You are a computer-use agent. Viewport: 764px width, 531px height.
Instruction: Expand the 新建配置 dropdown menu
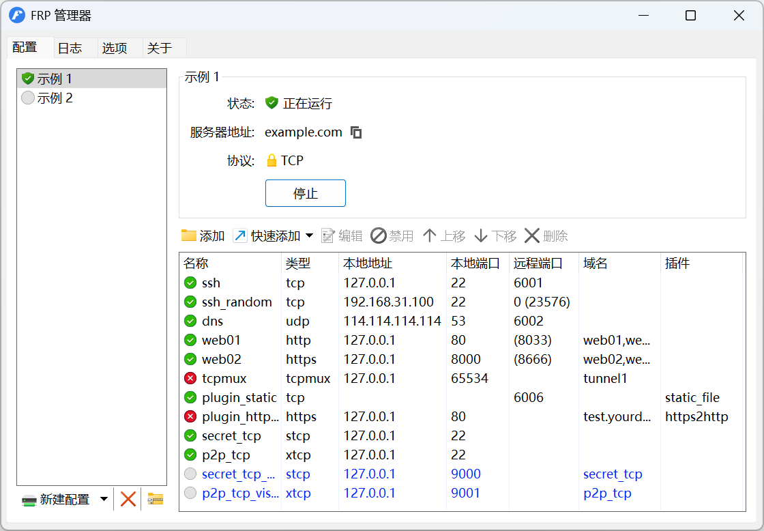[x=104, y=499]
